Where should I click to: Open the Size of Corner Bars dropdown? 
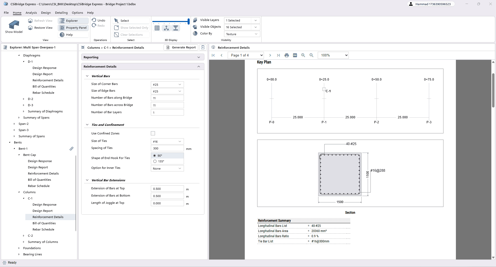167,84
